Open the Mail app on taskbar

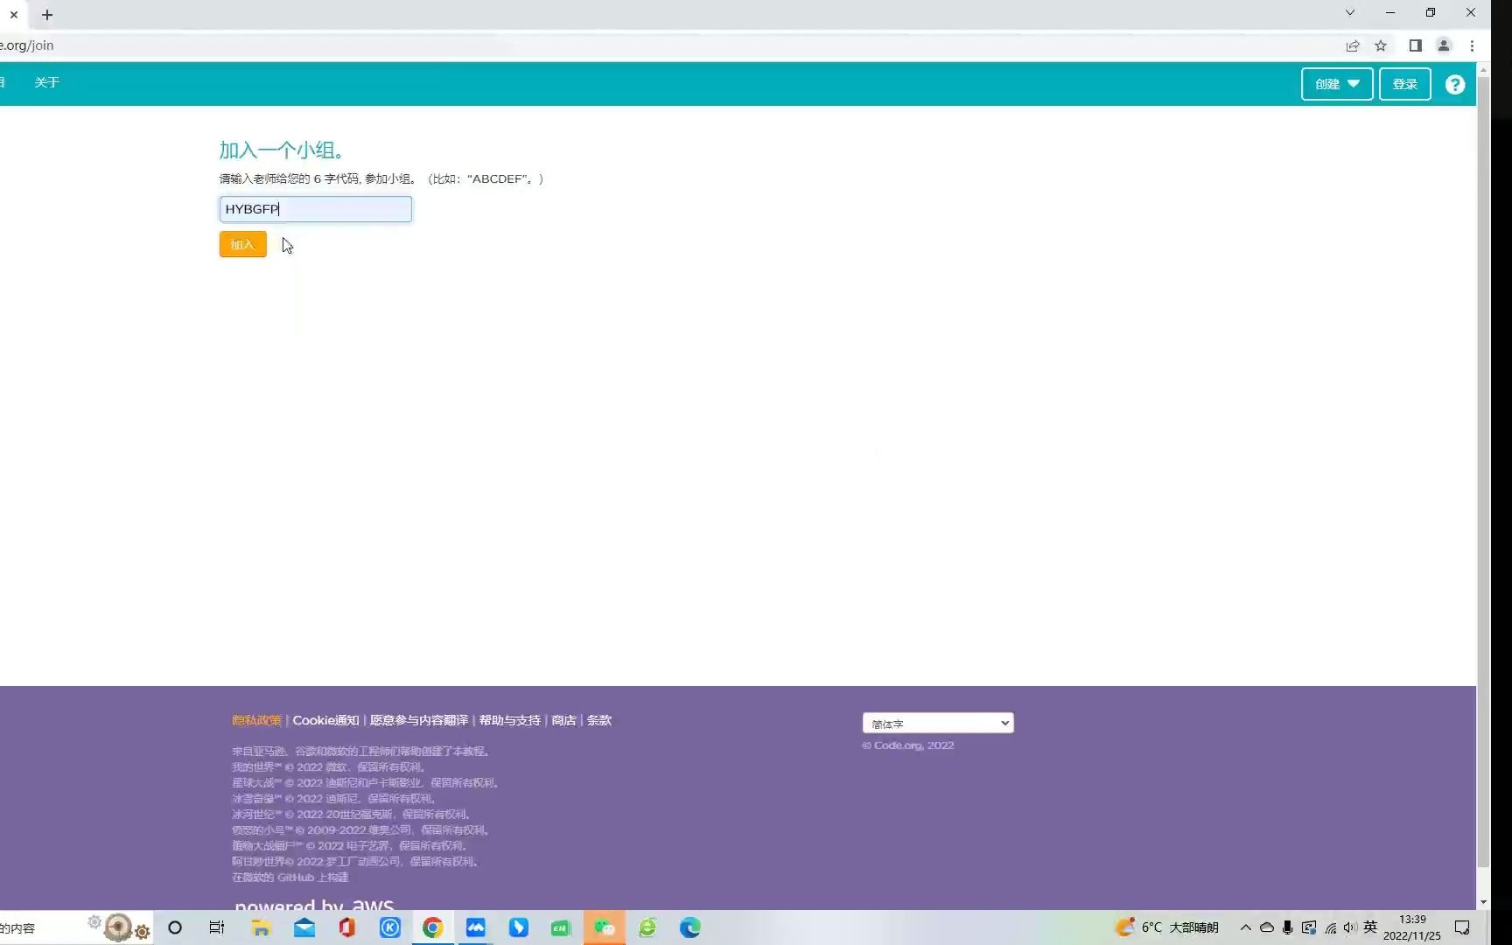pos(304,927)
